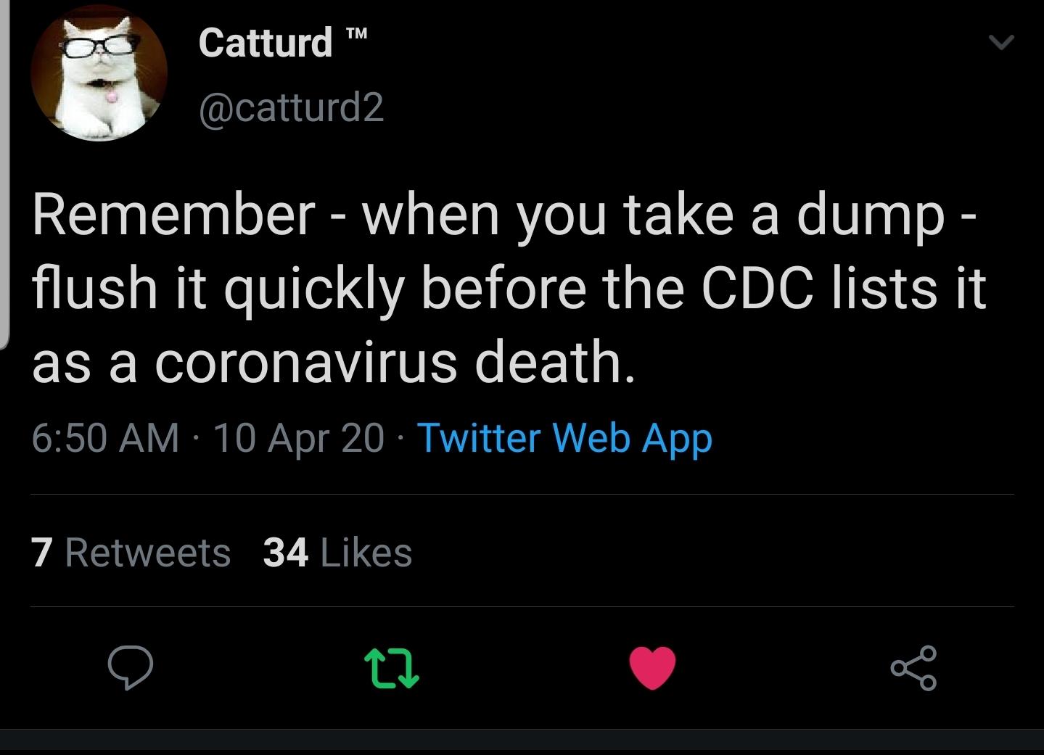Open the Catturd display name

[x=266, y=42]
